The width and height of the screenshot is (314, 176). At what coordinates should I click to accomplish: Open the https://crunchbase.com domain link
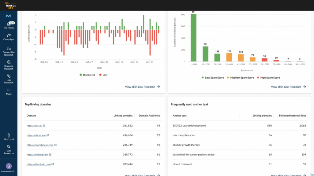tap(40, 145)
